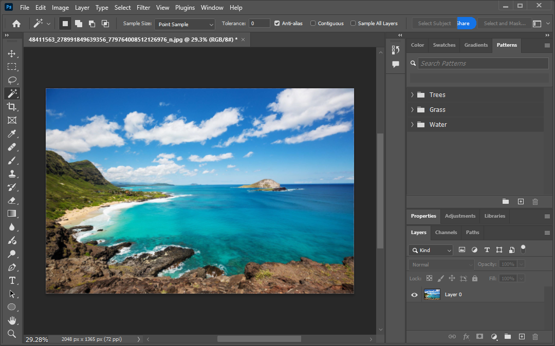Uncheck the Anti-alias checkbox
This screenshot has width=555, height=346.
pyautogui.click(x=277, y=24)
